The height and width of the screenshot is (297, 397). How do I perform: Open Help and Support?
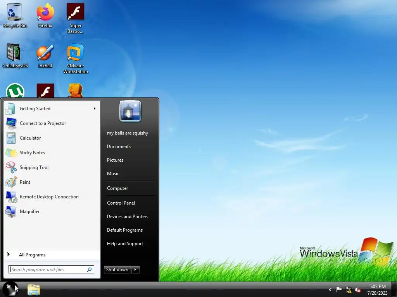click(125, 244)
